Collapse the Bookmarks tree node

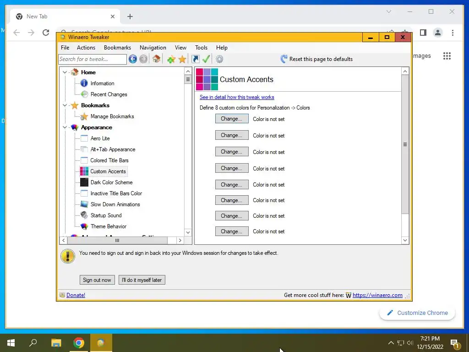pyautogui.click(x=65, y=105)
